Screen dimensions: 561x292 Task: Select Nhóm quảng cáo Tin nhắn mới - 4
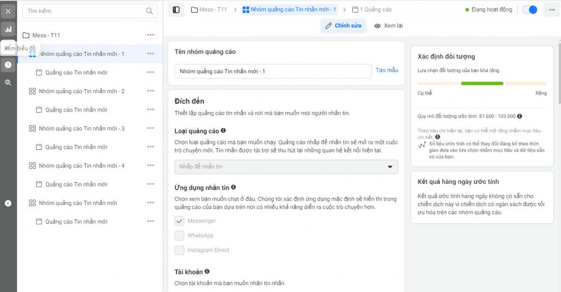tap(81, 166)
